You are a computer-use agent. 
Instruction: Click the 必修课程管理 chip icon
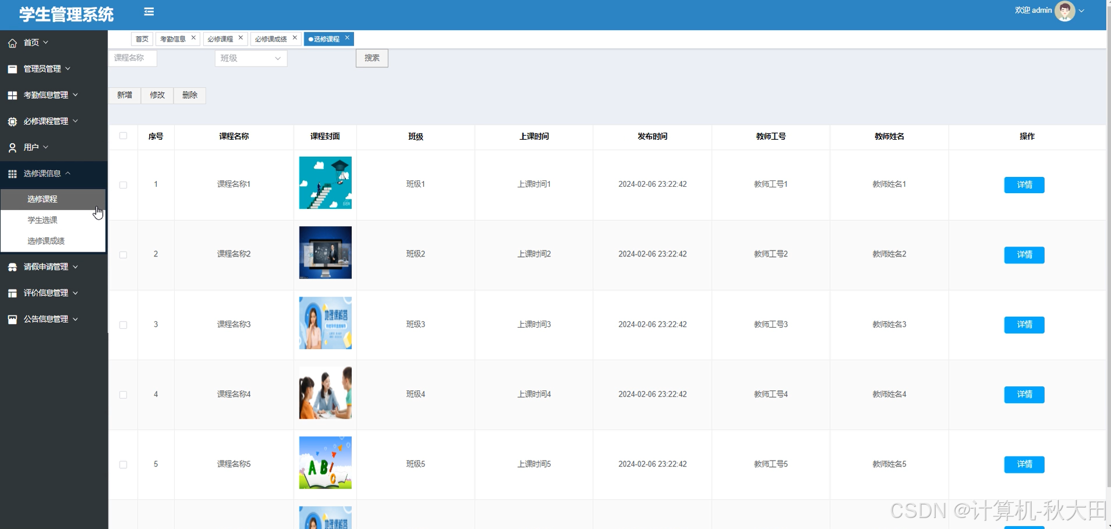click(x=12, y=121)
